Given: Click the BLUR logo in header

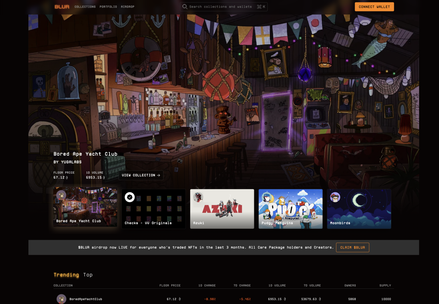Looking at the screenshot, I should (62, 7).
